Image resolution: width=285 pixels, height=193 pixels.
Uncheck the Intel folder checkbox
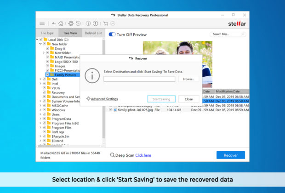point(44,84)
